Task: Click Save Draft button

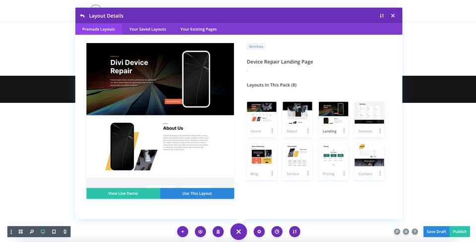Action: click(x=436, y=232)
